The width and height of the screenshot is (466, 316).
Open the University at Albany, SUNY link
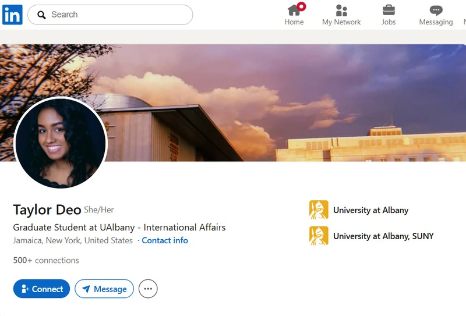point(383,236)
